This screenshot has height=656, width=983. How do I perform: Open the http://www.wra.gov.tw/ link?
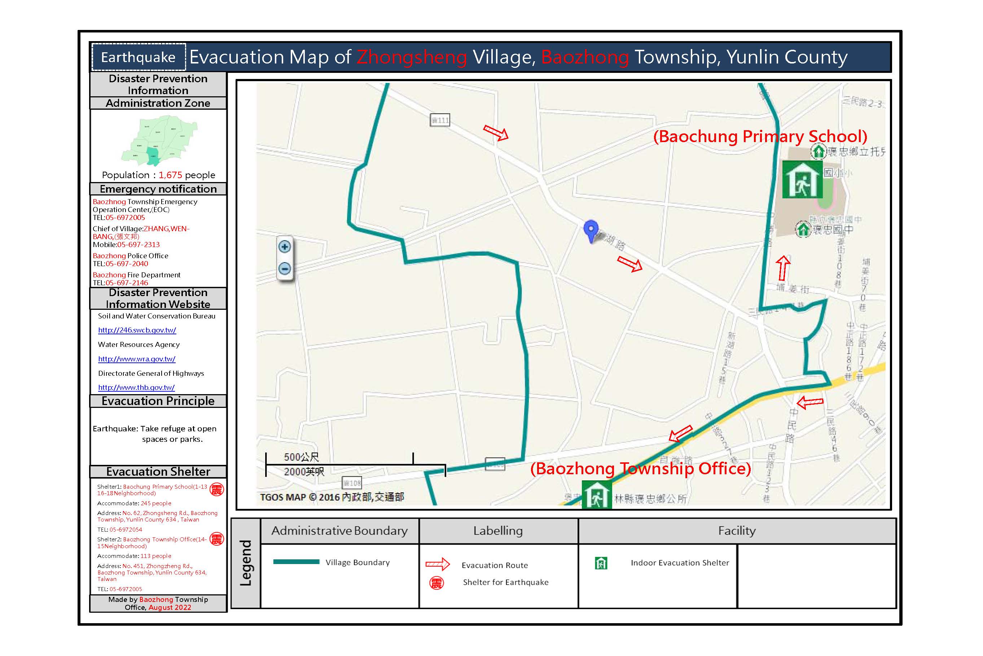[136, 359]
